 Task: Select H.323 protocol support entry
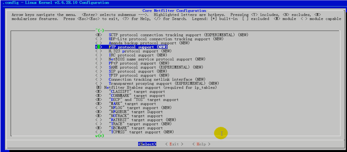[x=140, y=51]
